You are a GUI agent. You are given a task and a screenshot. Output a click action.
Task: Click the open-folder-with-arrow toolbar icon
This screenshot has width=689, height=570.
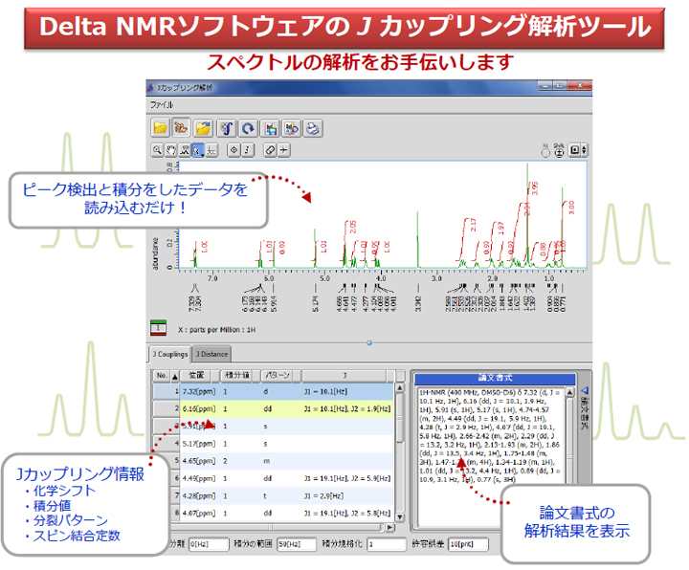coord(204,128)
